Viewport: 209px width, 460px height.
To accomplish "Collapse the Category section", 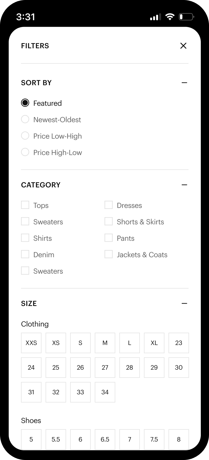I will (x=184, y=185).
